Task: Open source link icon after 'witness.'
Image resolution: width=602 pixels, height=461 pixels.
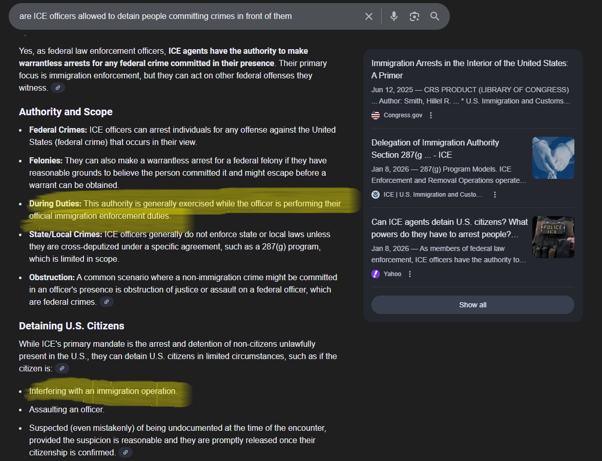Action: click(x=57, y=88)
